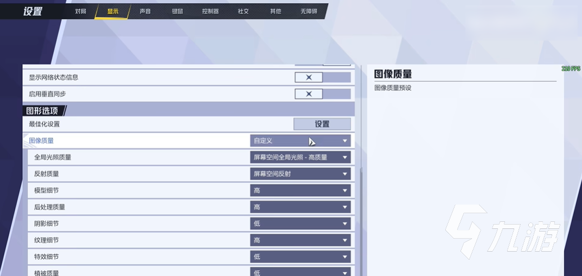This screenshot has height=276, width=582.
Task: Click the 图像质量预设 description text
Action: (x=393, y=88)
